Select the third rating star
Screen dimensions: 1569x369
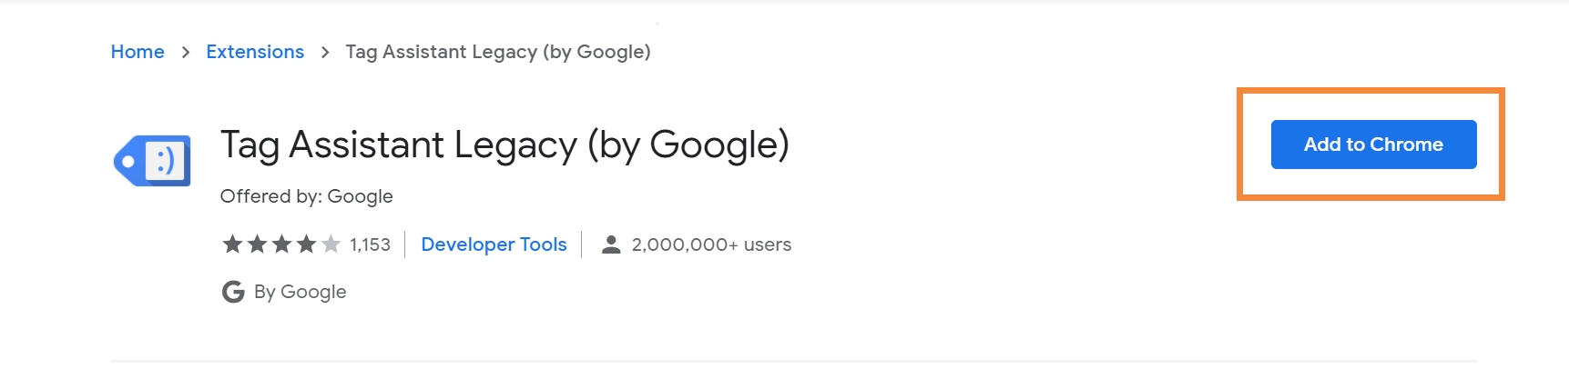[282, 244]
